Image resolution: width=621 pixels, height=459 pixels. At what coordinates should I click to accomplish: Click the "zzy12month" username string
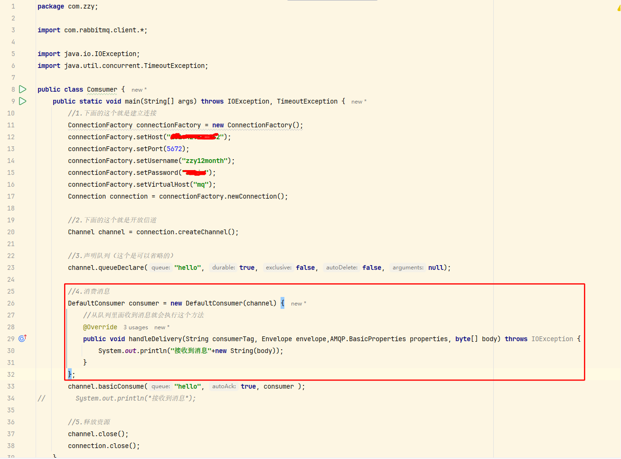tap(205, 161)
